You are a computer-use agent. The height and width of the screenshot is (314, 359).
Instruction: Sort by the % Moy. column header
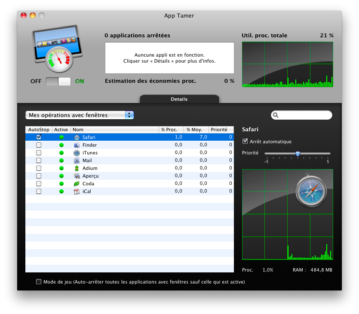click(196, 130)
